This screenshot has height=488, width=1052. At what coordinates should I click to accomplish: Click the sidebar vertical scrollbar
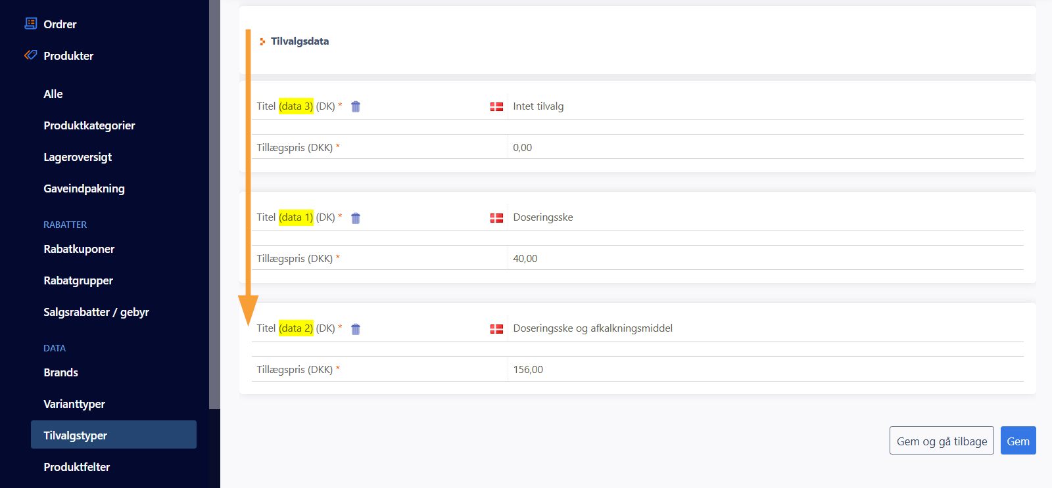coord(214,204)
